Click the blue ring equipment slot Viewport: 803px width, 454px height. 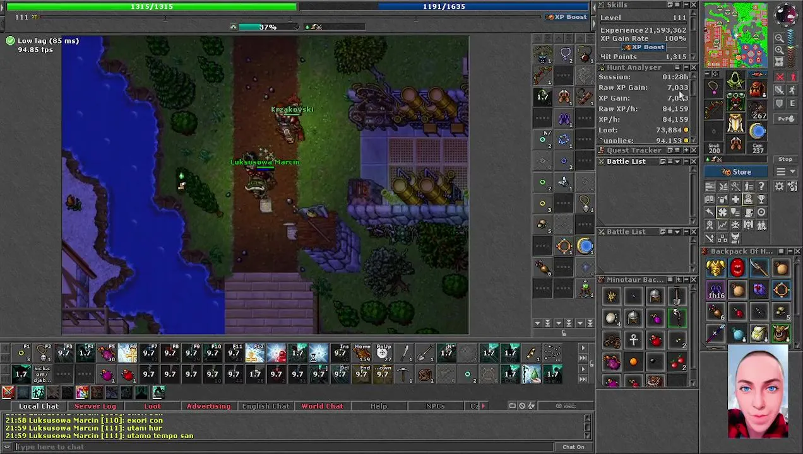pos(758,131)
